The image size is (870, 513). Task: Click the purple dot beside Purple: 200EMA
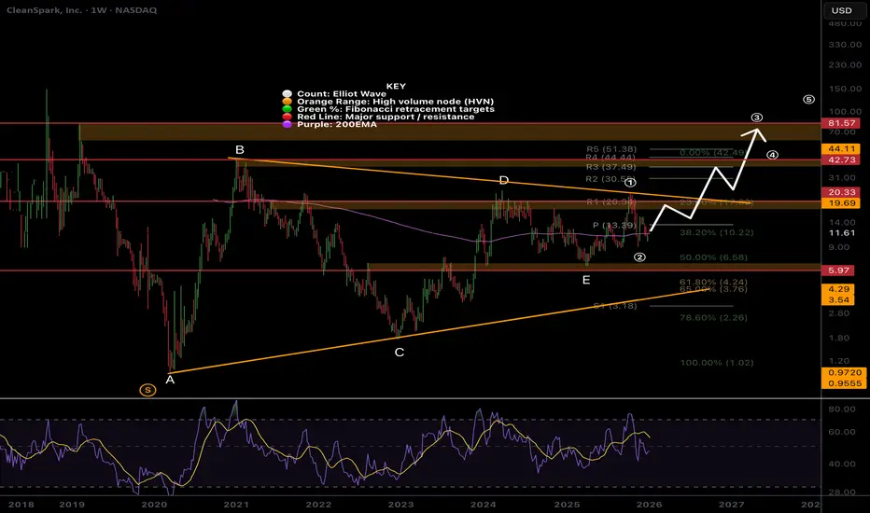pyautogui.click(x=287, y=124)
